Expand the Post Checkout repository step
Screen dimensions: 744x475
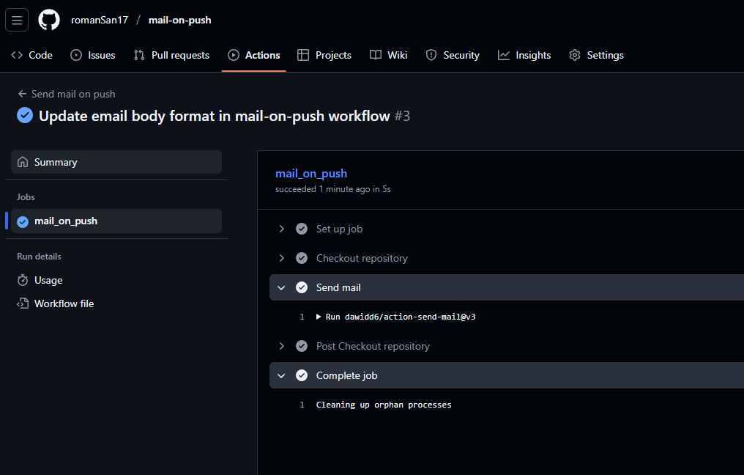click(x=281, y=346)
